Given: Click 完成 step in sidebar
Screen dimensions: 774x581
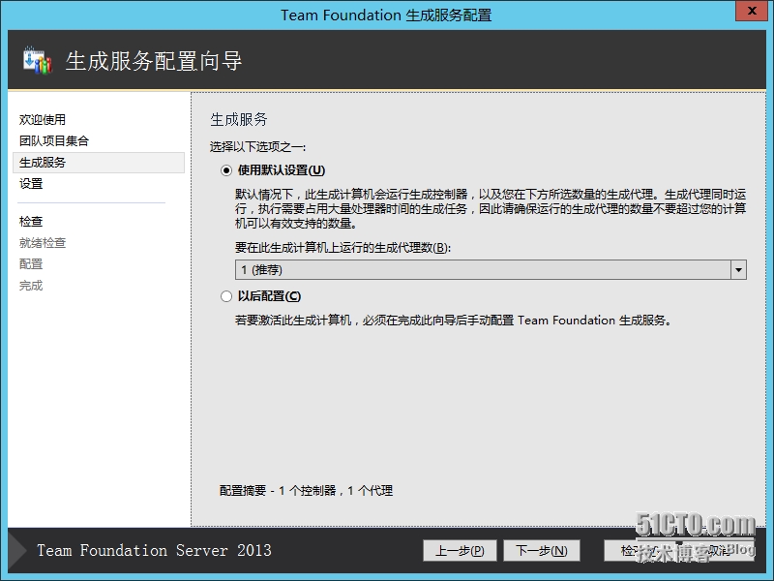Looking at the screenshot, I should (31, 286).
